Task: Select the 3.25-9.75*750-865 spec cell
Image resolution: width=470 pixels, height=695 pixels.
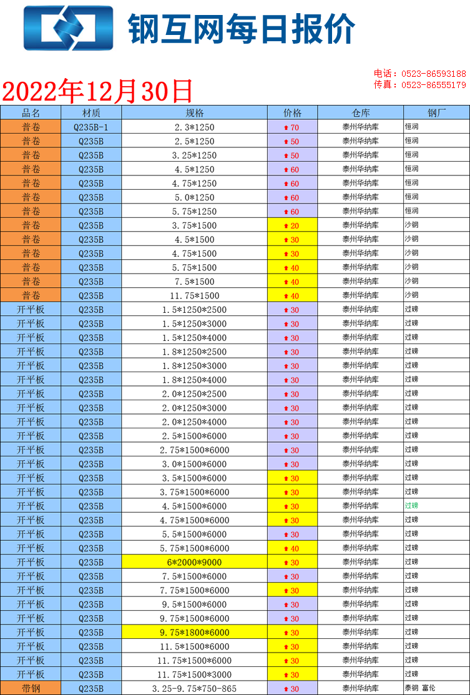Action: point(195,688)
